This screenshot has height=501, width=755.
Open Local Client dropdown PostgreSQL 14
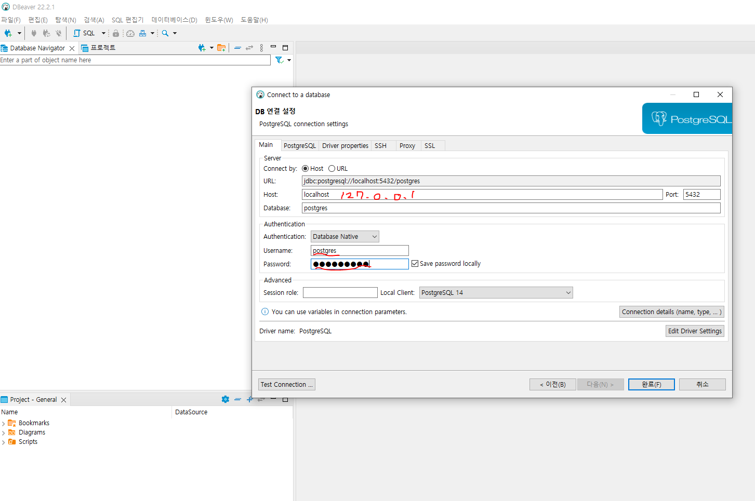pos(496,293)
